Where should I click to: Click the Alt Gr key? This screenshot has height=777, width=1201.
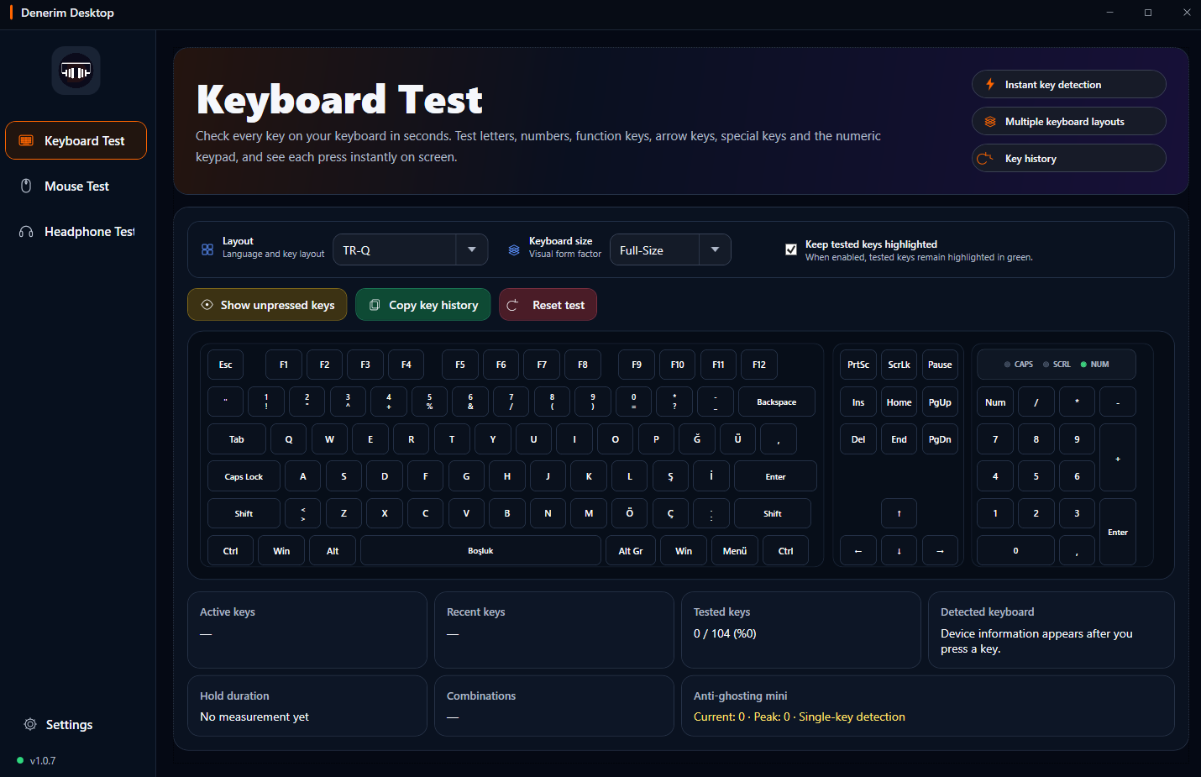pos(631,550)
